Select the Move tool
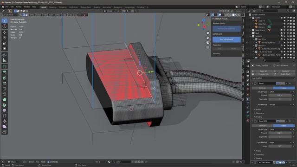The width and height of the screenshot is (297, 167). coord(5,32)
